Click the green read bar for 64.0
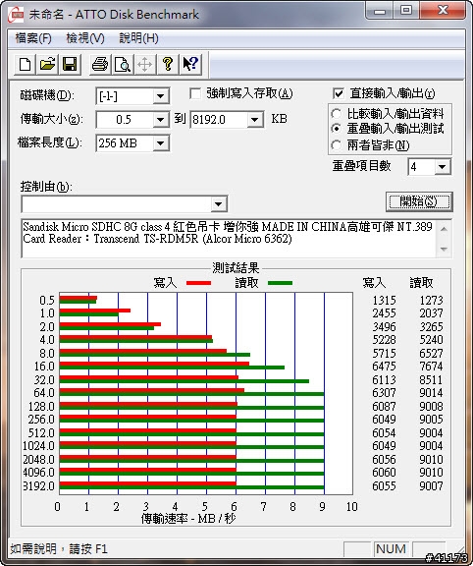Viewport: 473px width, 566px height. (x=191, y=394)
